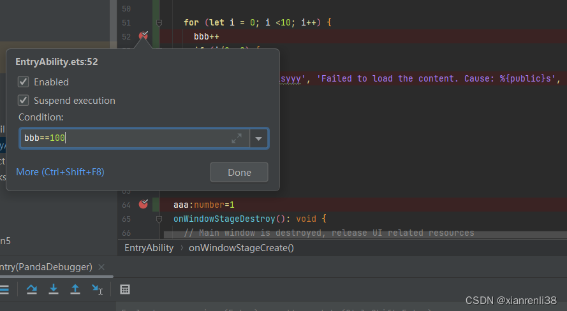Viewport: 567px width, 311px height.
Task: Select the entry(PandaDebugger) debug tab
Action: tap(46, 267)
